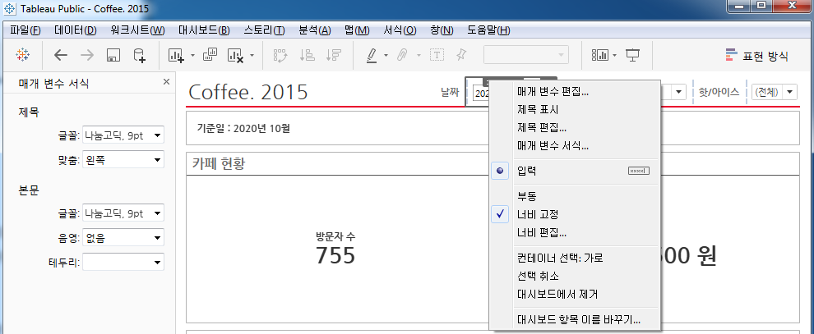Click the 기준일 : 2020년 10월 text
The height and width of the screenshot is (334, 814).
[x=243, y=128]
